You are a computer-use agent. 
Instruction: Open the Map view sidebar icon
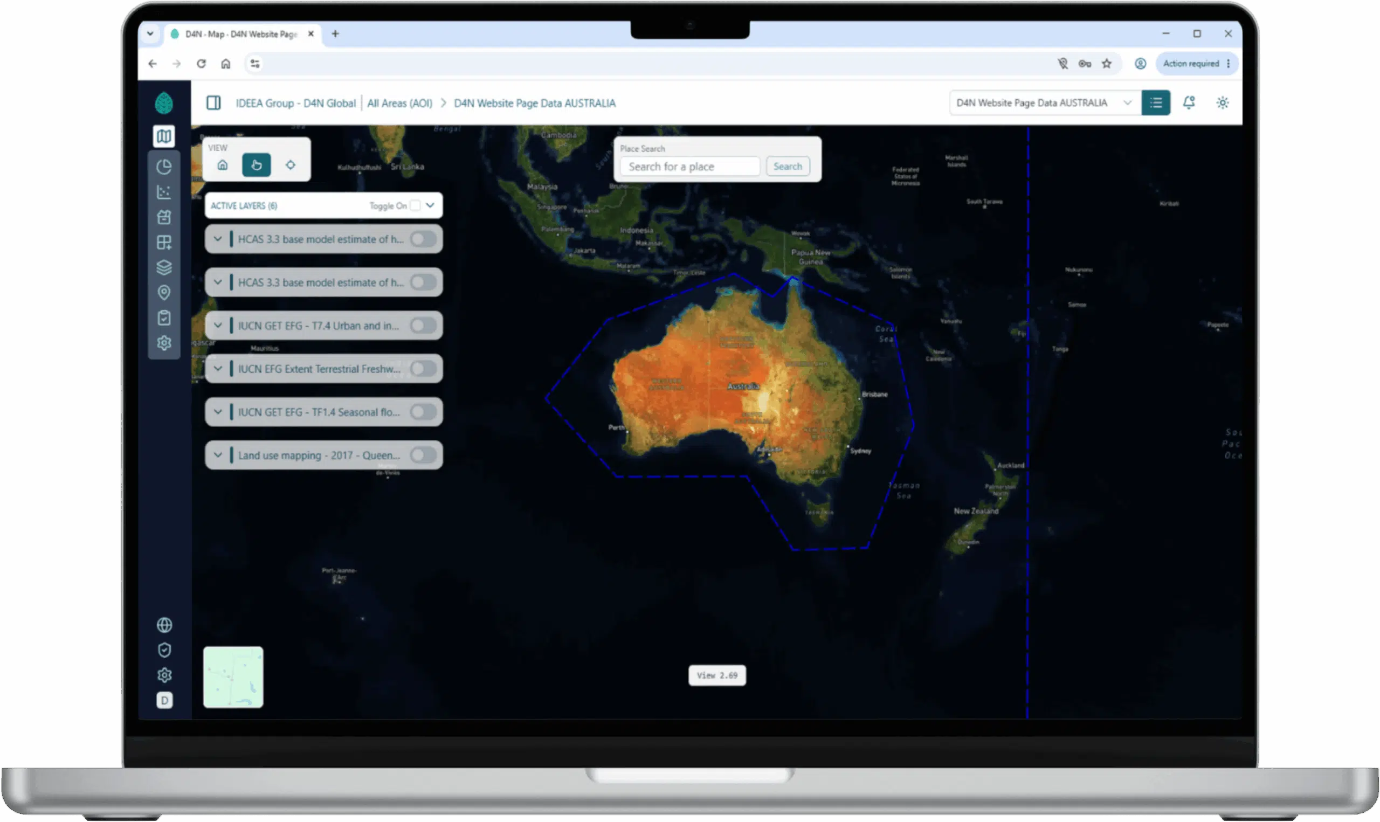164,136
